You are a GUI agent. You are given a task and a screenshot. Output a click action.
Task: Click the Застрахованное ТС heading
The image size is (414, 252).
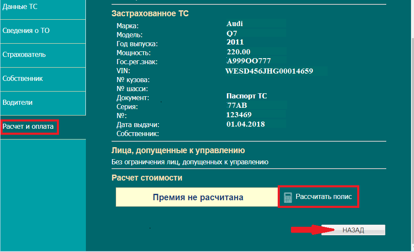[x=150, y=14]
